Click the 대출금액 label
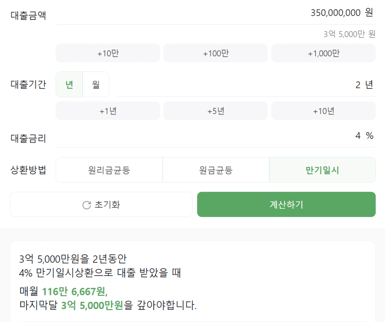385x322 pixels. point(28,16)
